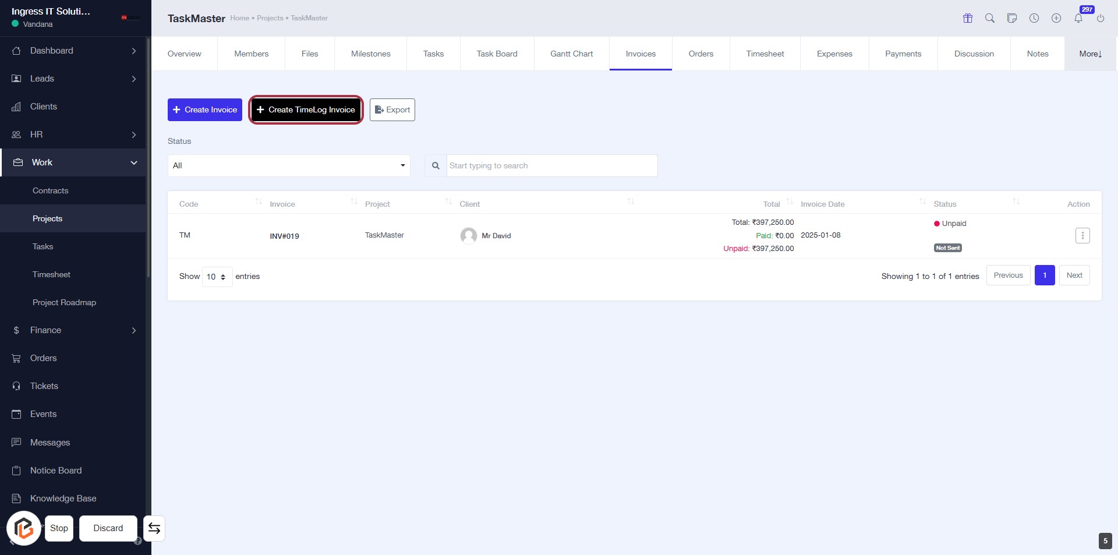
Task: Click the power logout icon
Action: [1100, 18]
